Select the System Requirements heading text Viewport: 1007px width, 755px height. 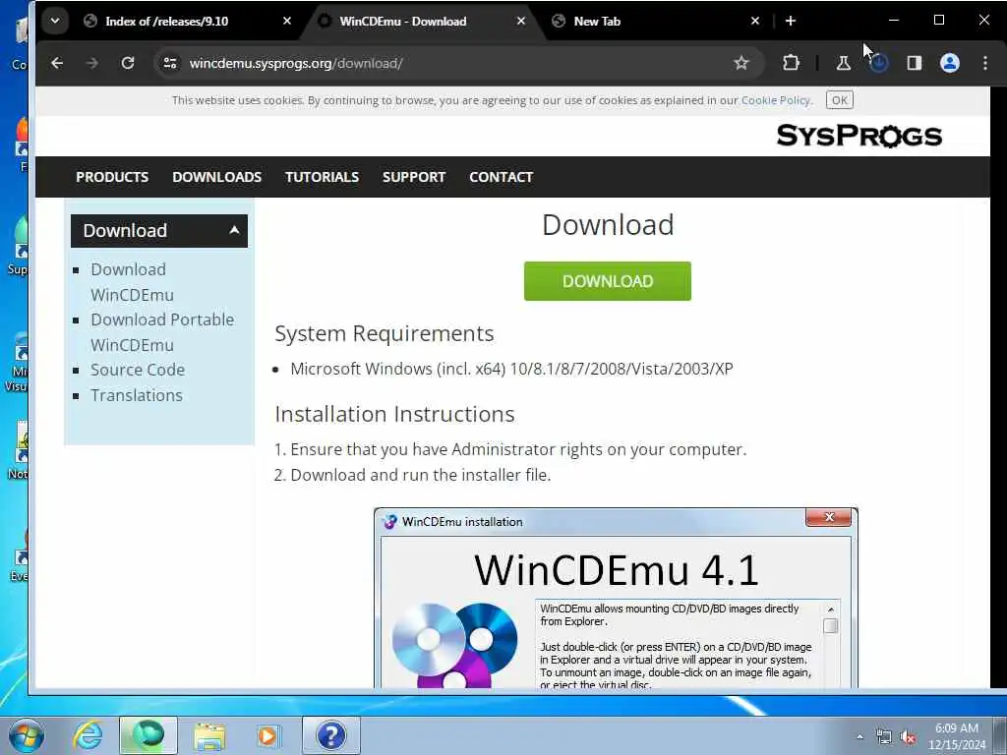(x=385, y=334)
